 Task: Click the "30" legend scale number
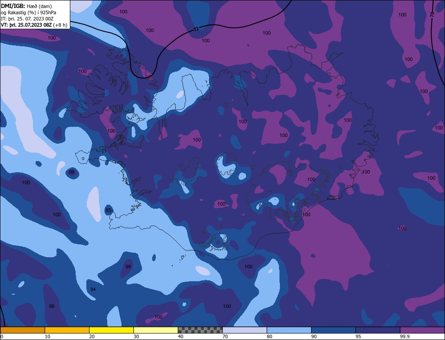[x=137, y=336]
